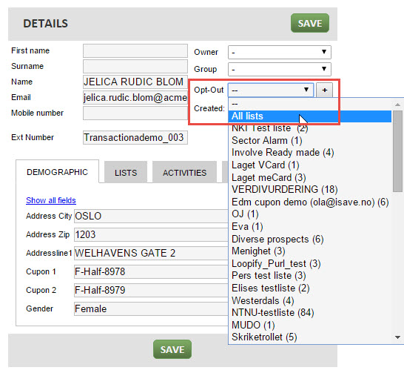Follow the Show all fields link

pos(51,200)
